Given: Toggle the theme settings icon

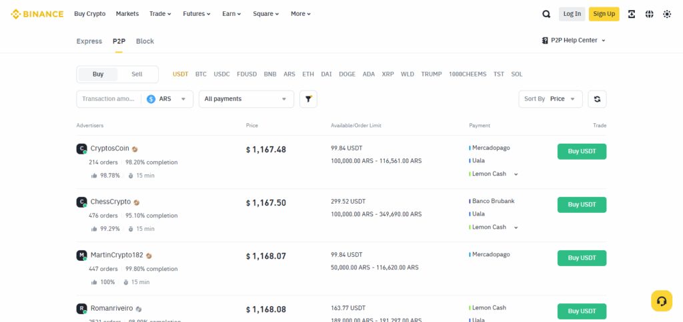Looking at the screenshot, I should (x=667, y=14).
